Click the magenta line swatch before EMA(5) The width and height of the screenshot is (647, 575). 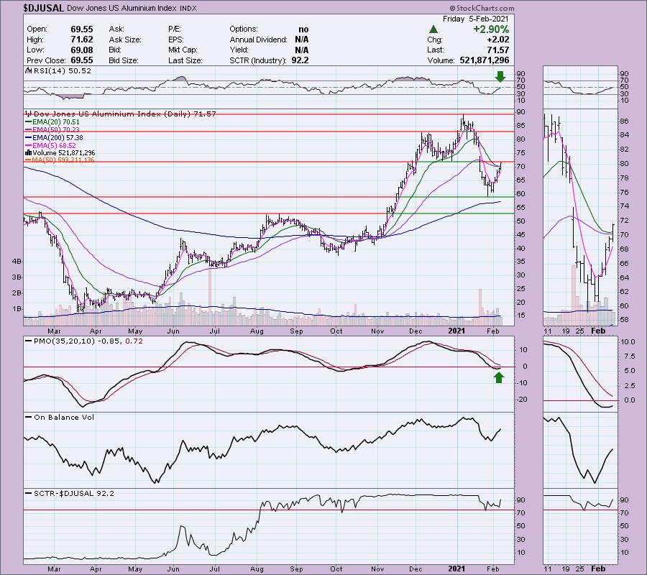(29, 146)
